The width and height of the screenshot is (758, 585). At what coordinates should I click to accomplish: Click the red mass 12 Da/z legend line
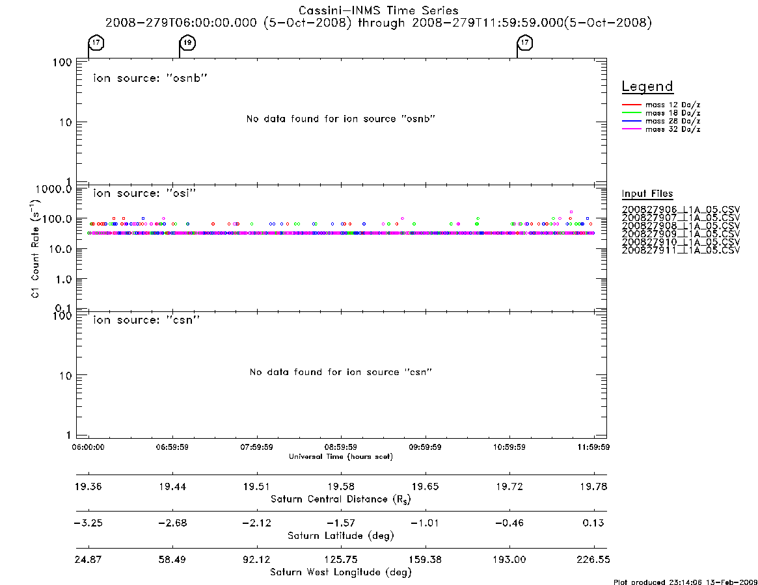pos(631,105)
